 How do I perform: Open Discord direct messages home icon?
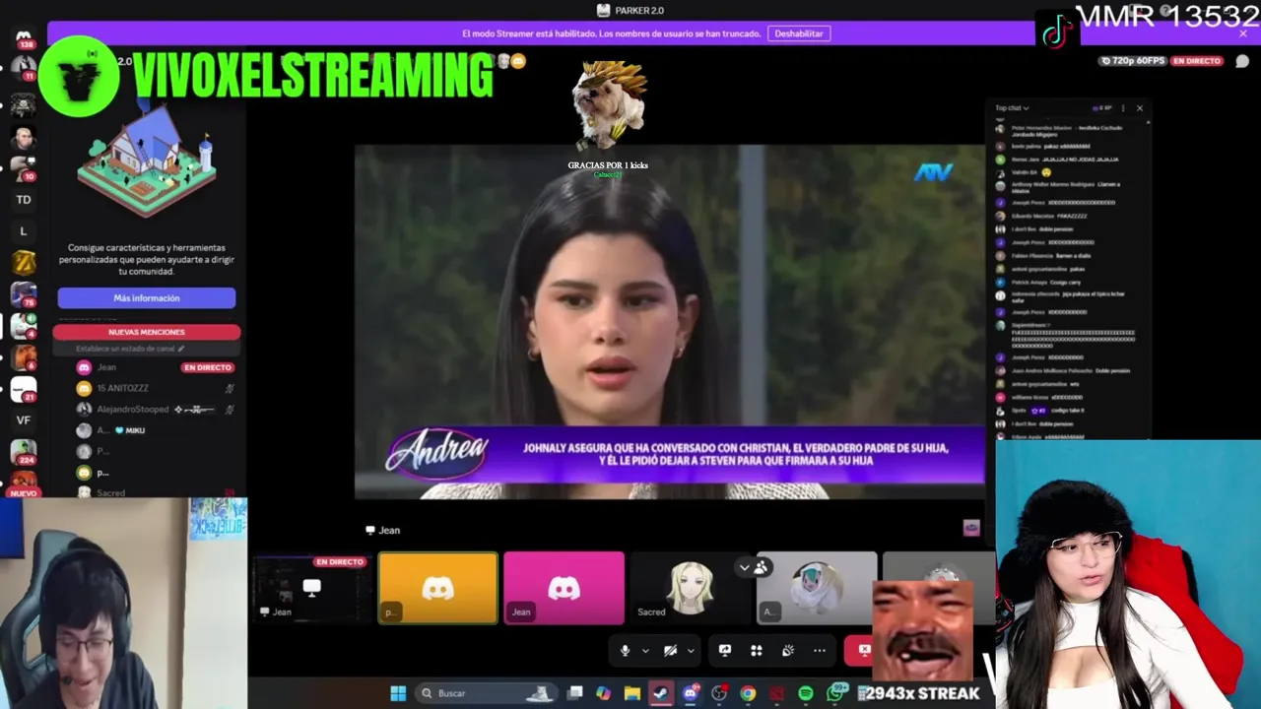point(24,37)
